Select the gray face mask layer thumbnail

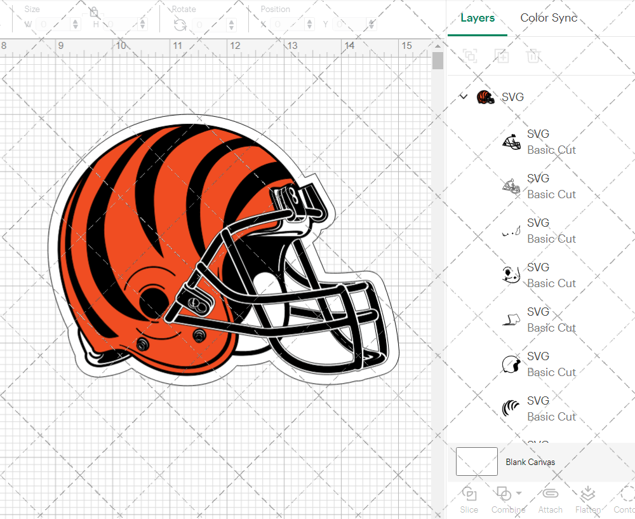pyautogui.click(x=511, y=186)
